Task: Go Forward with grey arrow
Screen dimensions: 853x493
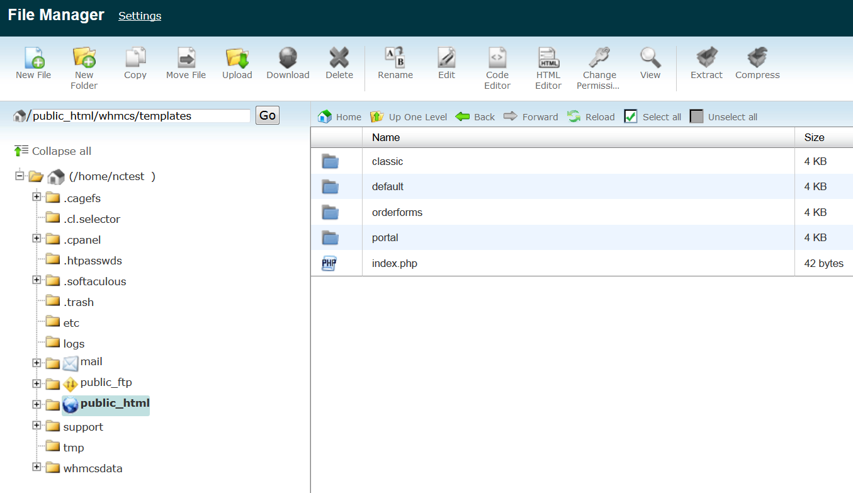Action: tap(531, 116)
